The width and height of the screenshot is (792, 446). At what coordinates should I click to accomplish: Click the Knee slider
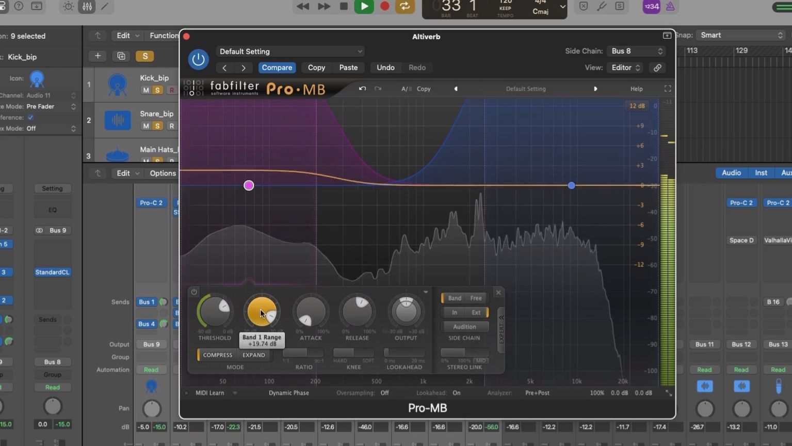[353, 353]
